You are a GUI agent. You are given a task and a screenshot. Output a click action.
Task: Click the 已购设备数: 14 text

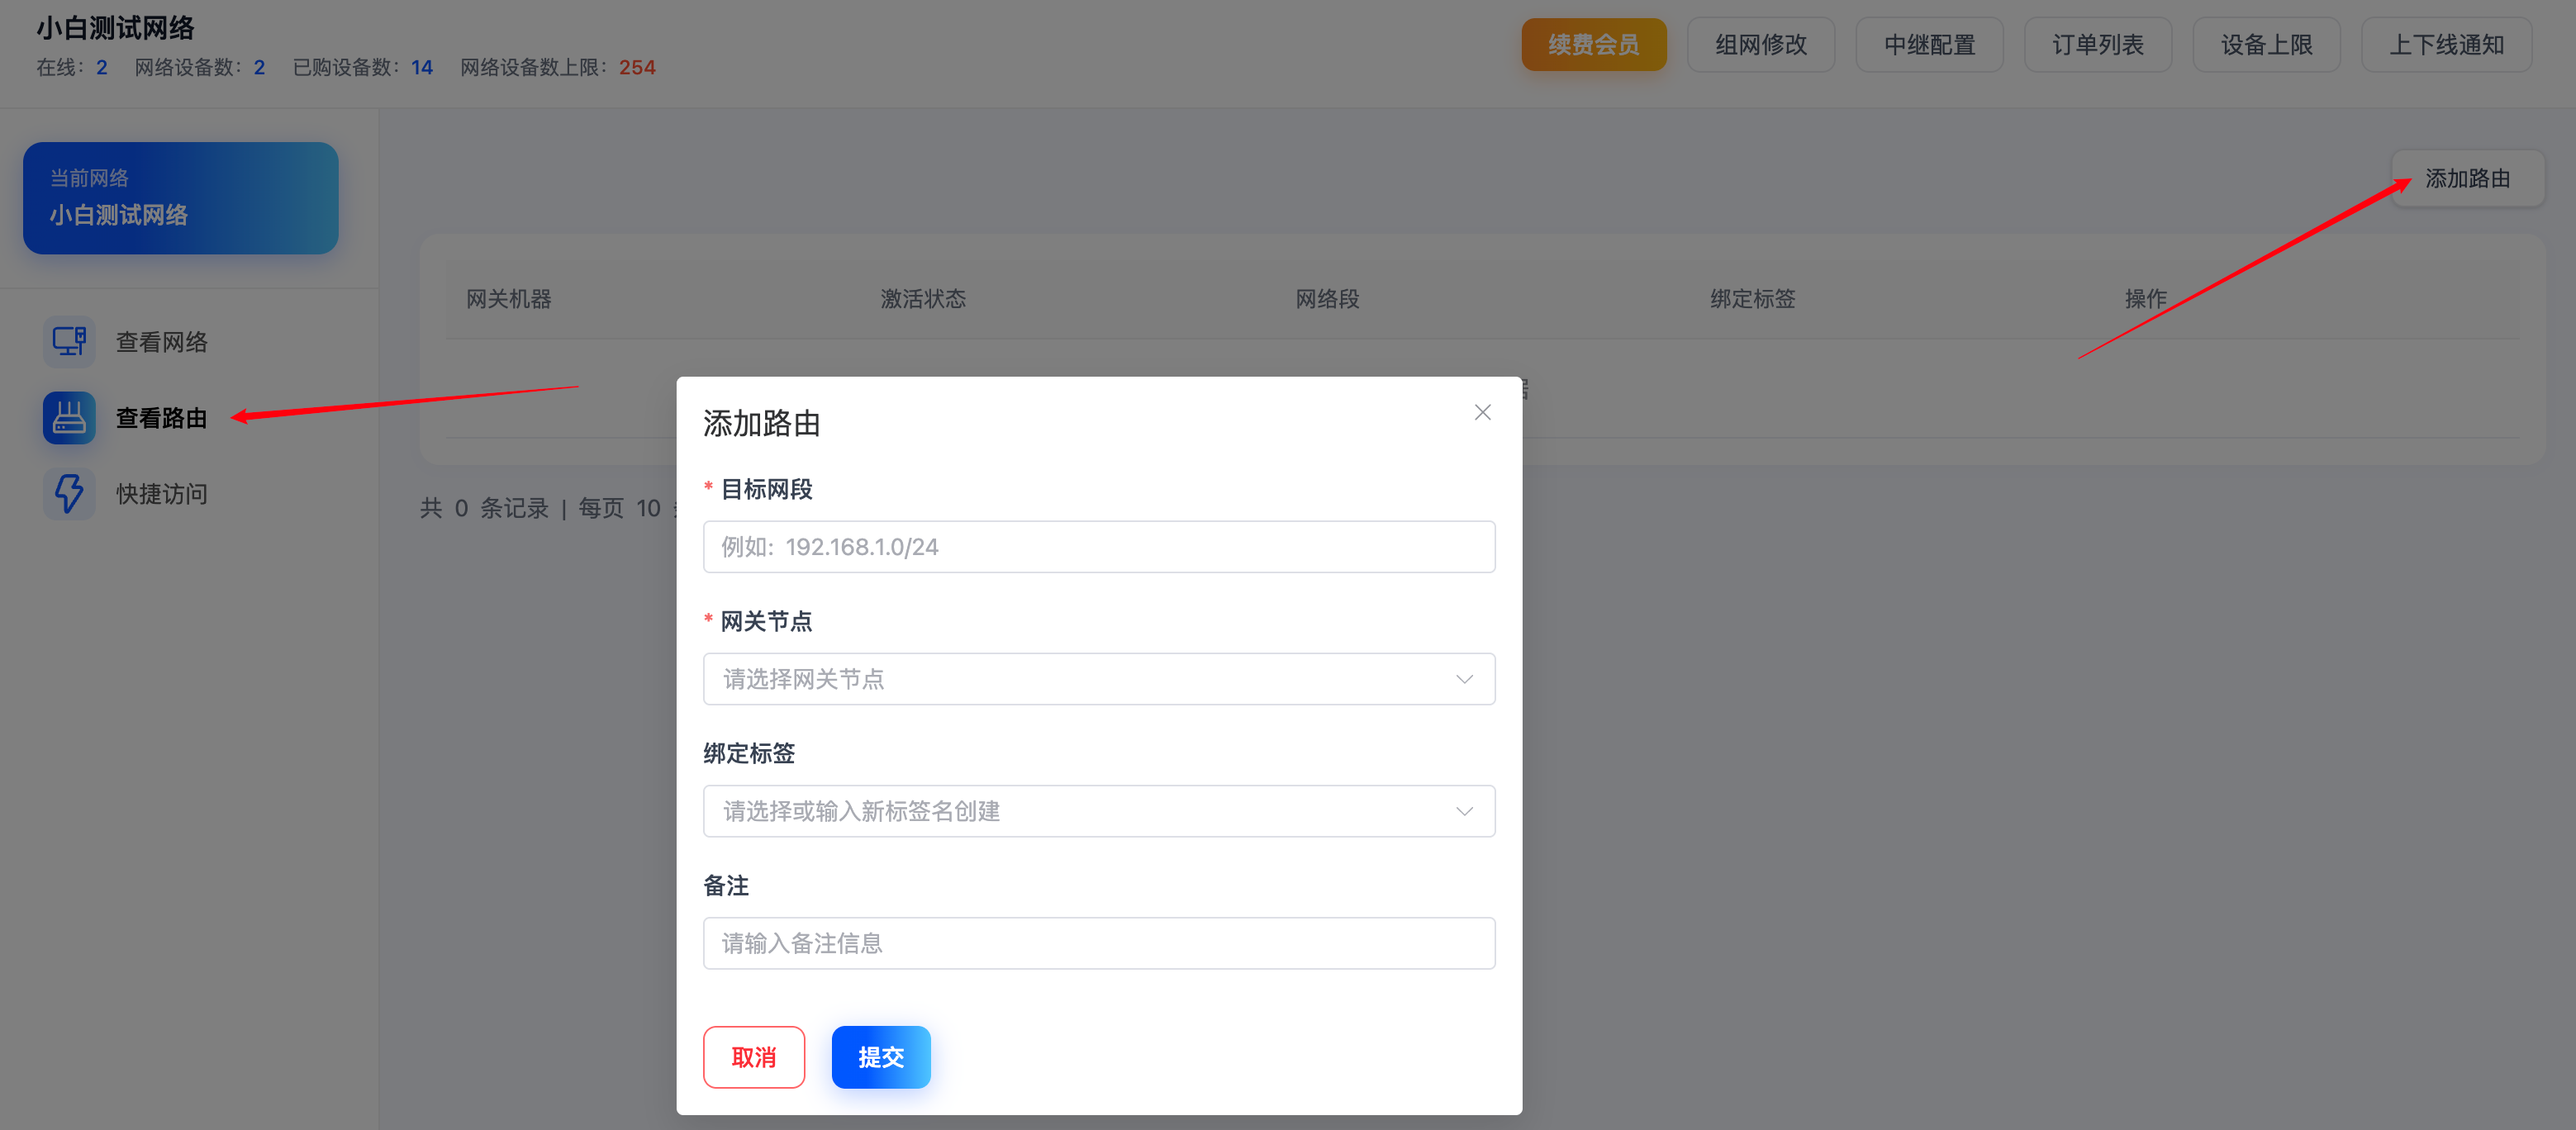pos(363,67)
